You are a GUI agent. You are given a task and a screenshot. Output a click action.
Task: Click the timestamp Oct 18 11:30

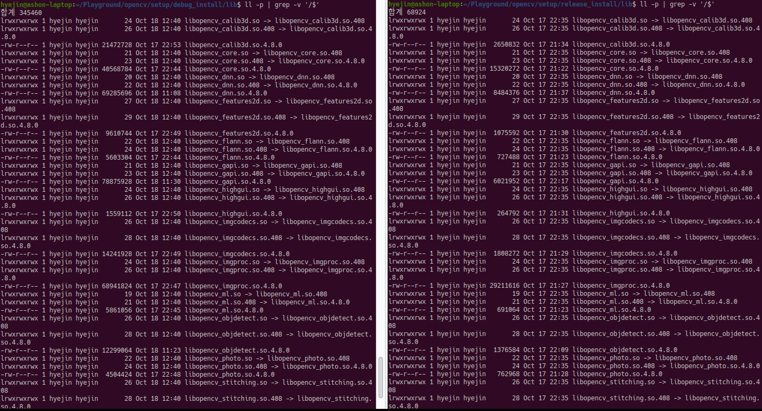(x=158, y=182)
